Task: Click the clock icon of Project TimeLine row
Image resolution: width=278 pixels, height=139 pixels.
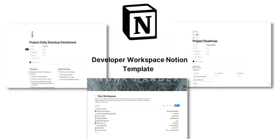Action: 96,109
